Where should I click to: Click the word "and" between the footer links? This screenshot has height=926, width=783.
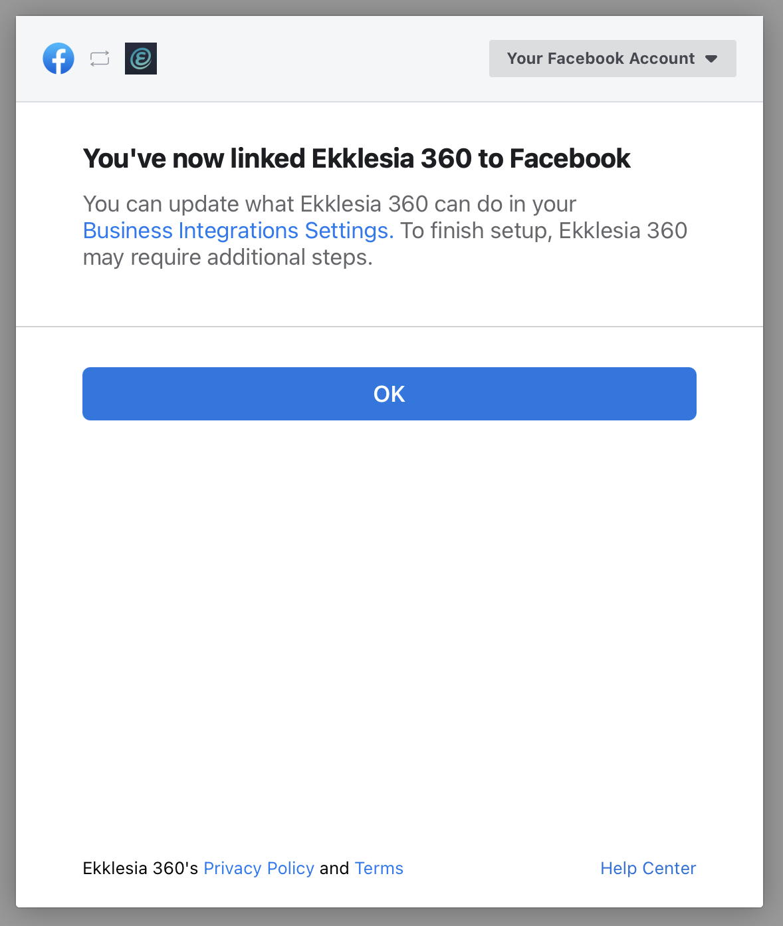(x=334, y=868)
